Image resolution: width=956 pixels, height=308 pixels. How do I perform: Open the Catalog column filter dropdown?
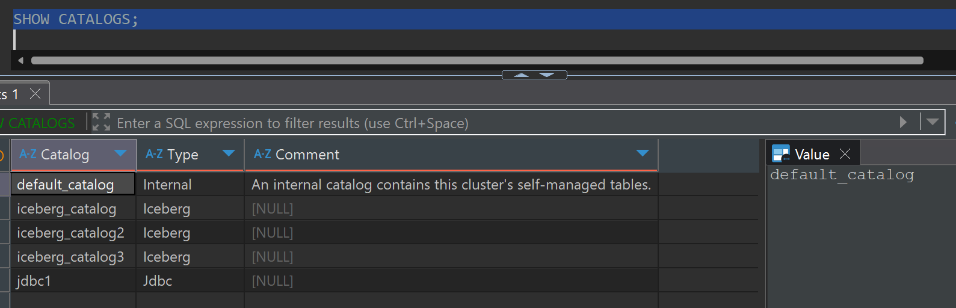coord(120,153)
